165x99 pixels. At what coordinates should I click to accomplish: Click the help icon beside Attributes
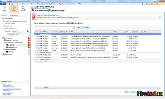tap(28, 31)
